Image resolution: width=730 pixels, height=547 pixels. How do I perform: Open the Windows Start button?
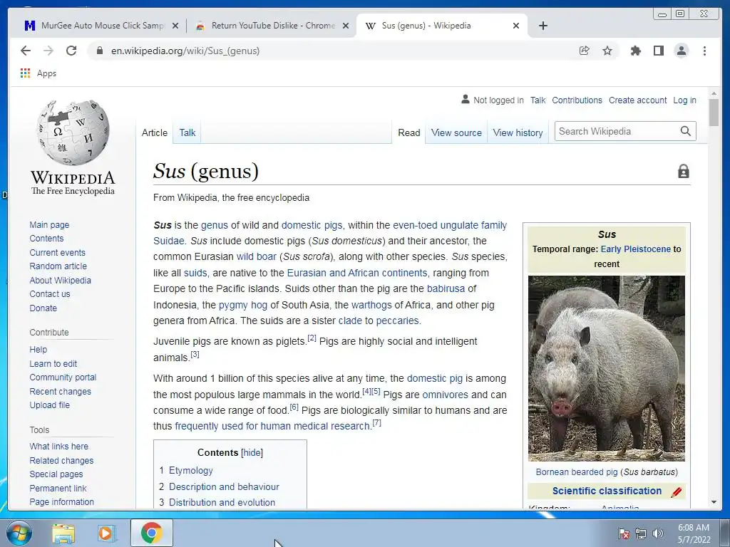[19, 533]
